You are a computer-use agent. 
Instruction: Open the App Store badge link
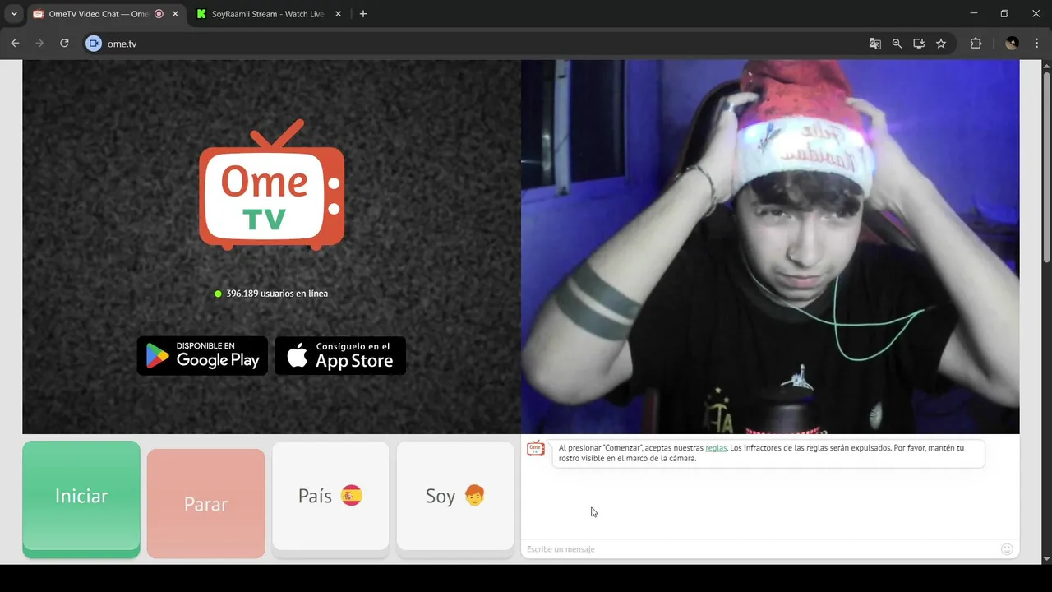click(340, 355)
